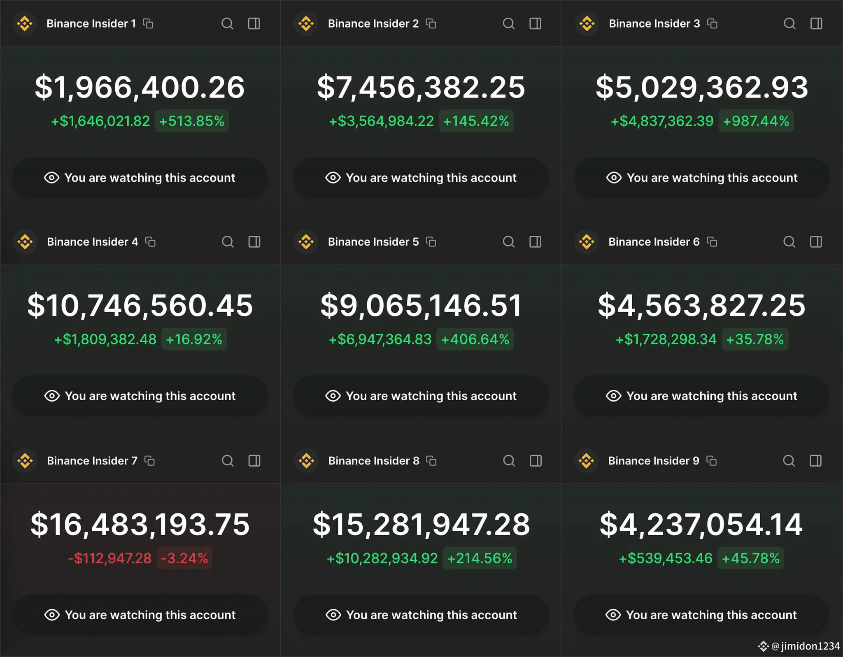Click the +513.85% gain badge
The height and width of the screenshot is (657, 843).
(x=192, y=121)
